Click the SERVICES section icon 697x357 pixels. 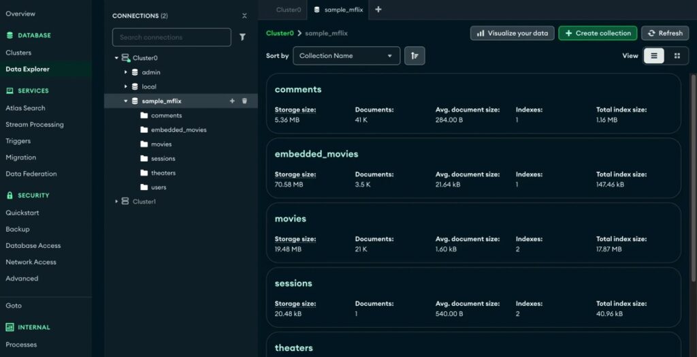[x=10, y=91]
